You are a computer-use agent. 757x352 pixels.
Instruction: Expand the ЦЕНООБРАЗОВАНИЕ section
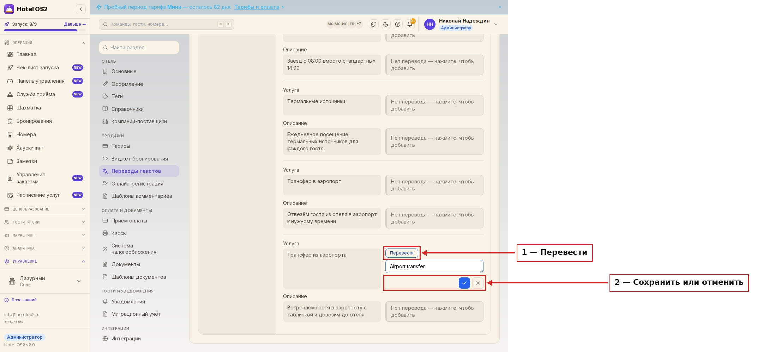click(45, 209)
